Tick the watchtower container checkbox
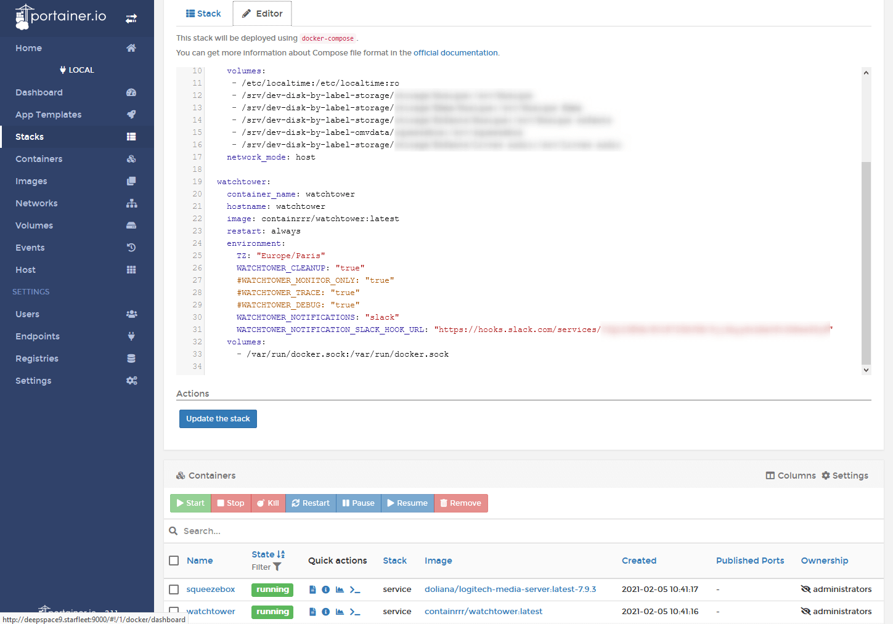The height and width of the screenshot is (624, 893). (x=174, y=612)
